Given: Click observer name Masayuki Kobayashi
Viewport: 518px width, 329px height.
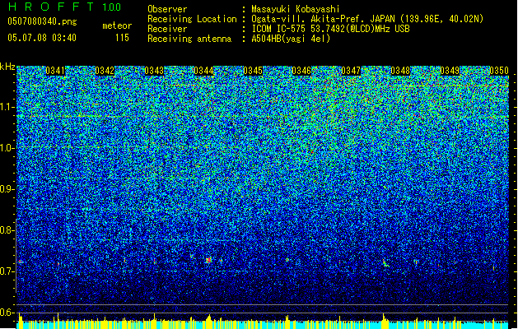Looking at the screenshot, I should [296, 9].
